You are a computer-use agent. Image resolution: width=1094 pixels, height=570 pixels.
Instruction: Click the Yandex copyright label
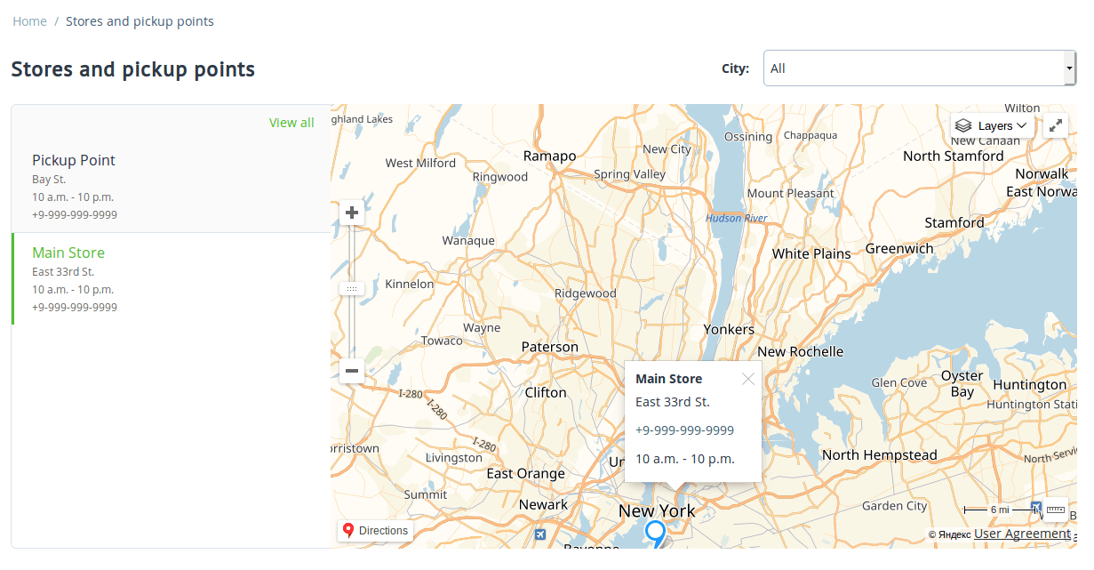[949, 534]
